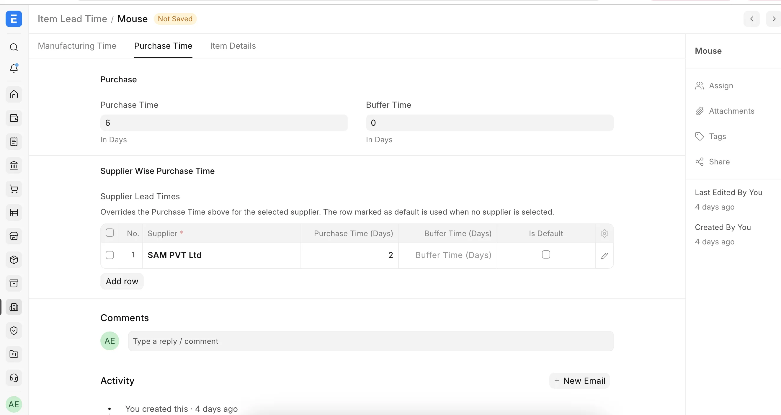
Task: Click the AE avatar beside comment box
Action: (x=110, y=341)
